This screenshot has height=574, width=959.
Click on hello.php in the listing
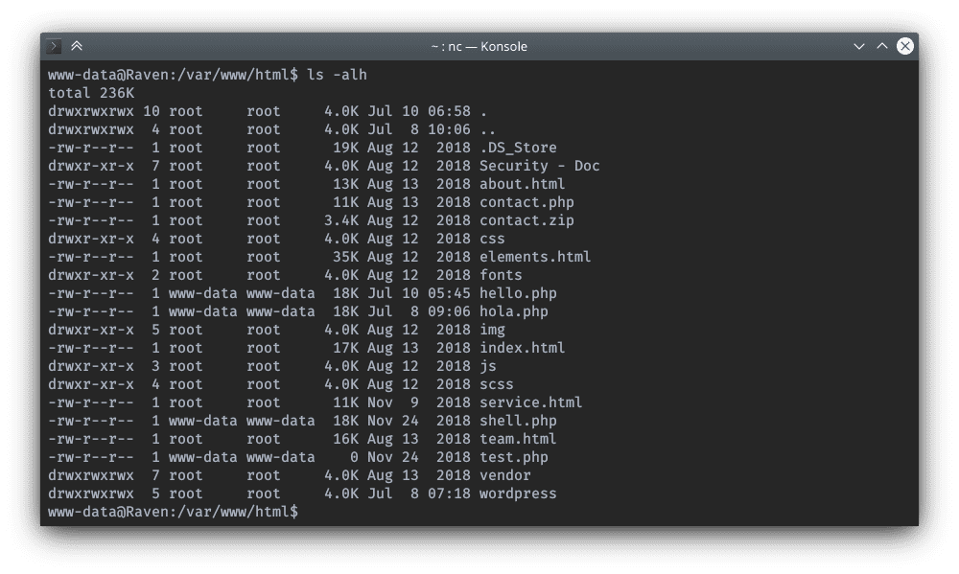tap(518, 293)
